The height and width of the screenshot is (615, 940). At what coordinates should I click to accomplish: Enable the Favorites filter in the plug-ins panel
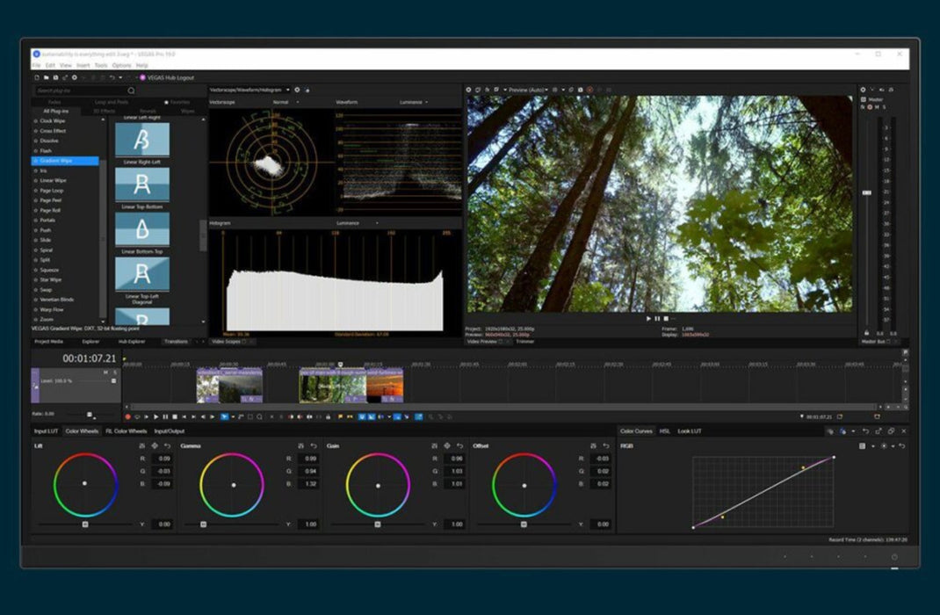coord(177,101)
